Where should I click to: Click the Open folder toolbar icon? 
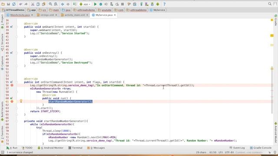pos(3,4)
